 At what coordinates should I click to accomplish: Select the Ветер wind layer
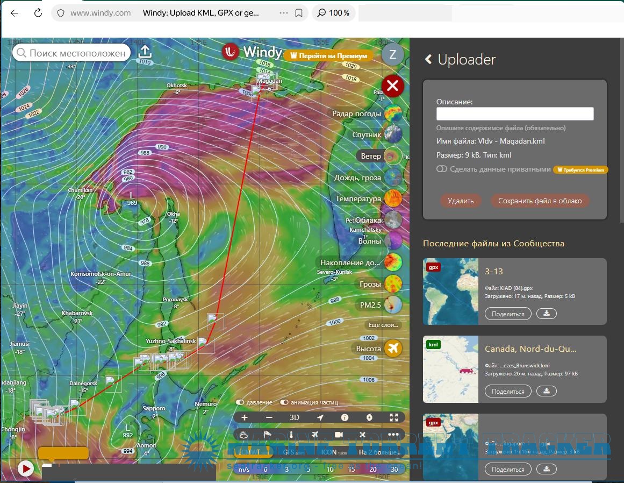(379, 156)
